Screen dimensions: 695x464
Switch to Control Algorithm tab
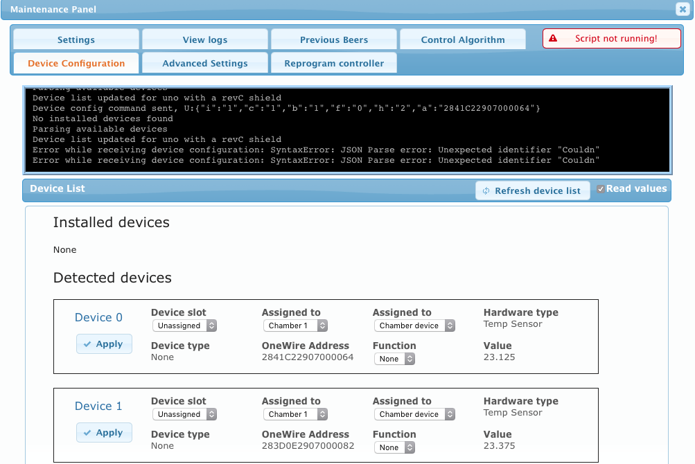pyautogui.click(x=463, y=39)
